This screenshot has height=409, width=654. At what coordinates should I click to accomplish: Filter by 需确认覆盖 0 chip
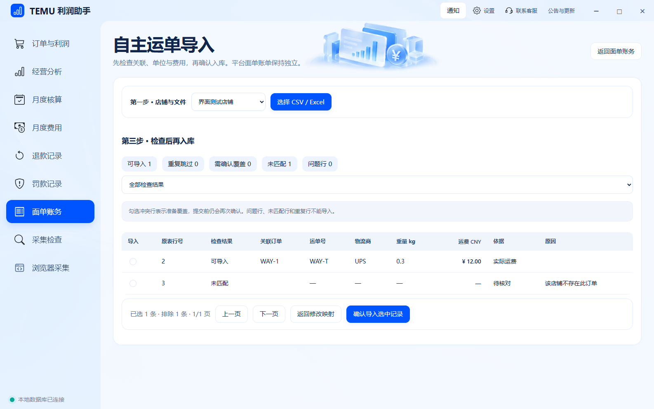tap(233, 164)
